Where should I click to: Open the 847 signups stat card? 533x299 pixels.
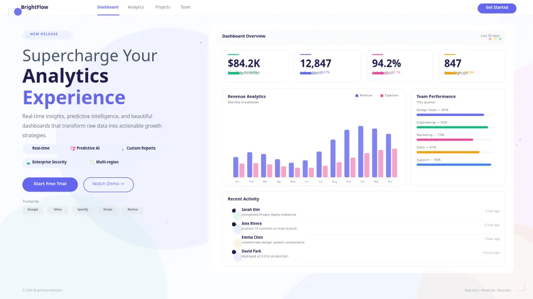click(472, 66)
